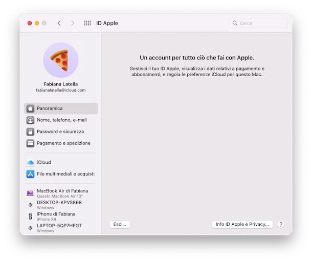This screenshot has height=262, width=312.
Task: Click the Questo MacBook Air 13" subtitle
Action: [60, 196]
